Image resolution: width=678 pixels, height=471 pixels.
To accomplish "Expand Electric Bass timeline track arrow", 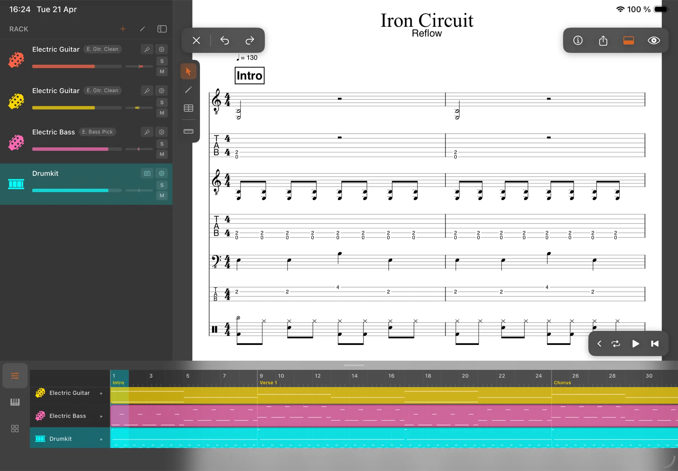I will 101,416.
